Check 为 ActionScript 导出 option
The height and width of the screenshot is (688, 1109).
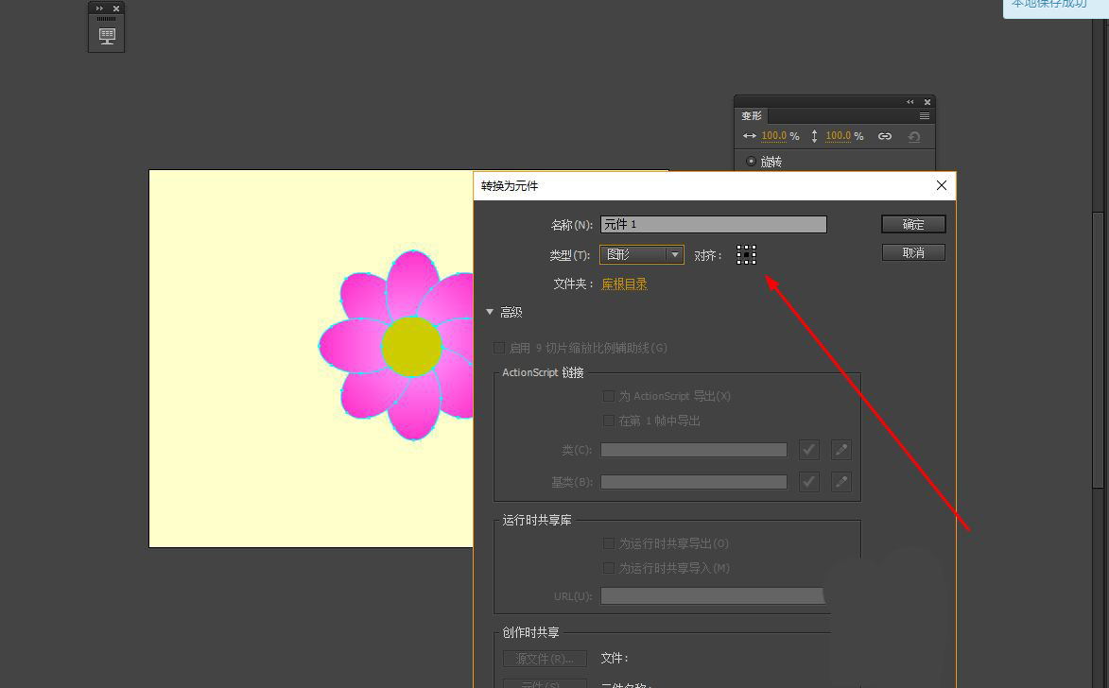click(x=608, y=396)
